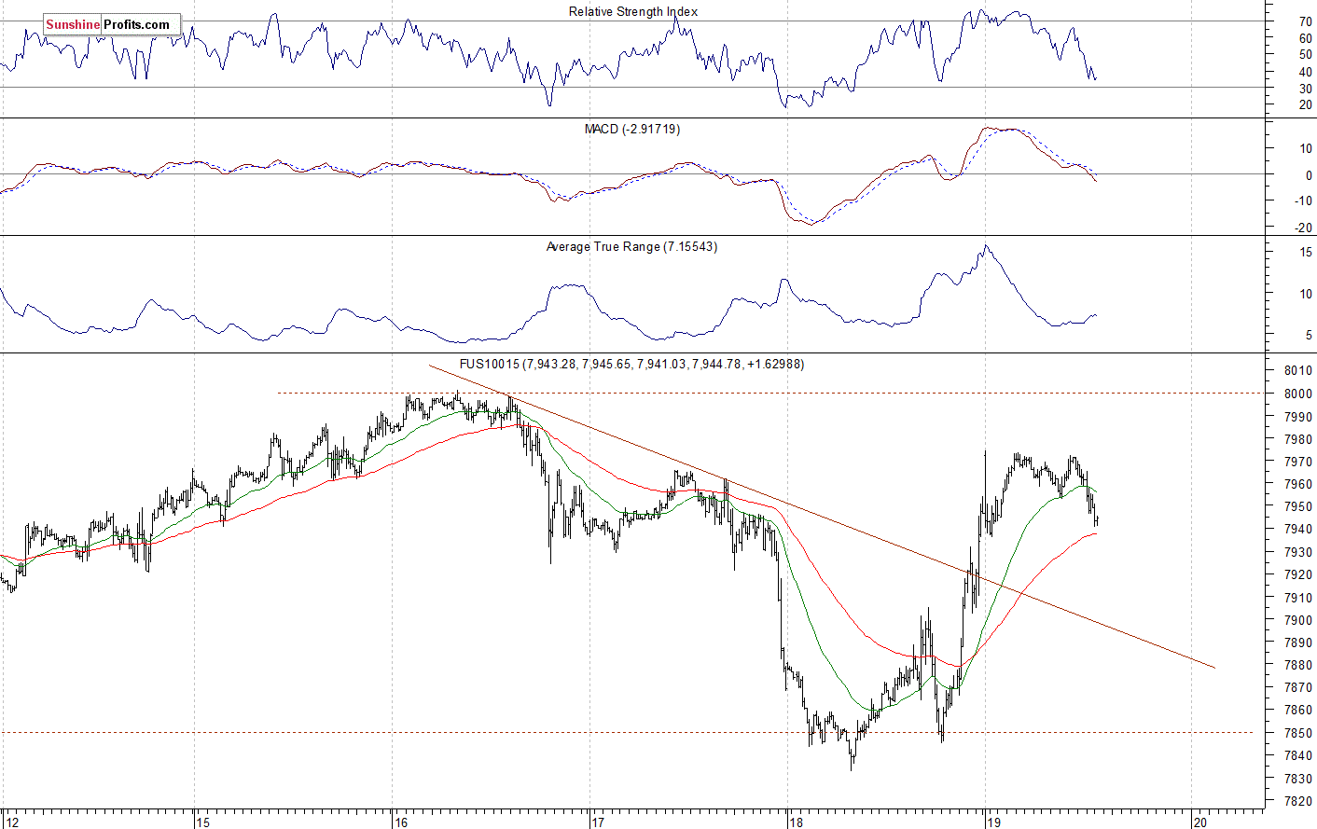Select date label 20 on the time axis
This screenshot has height=829, width=1317.
1200,822
